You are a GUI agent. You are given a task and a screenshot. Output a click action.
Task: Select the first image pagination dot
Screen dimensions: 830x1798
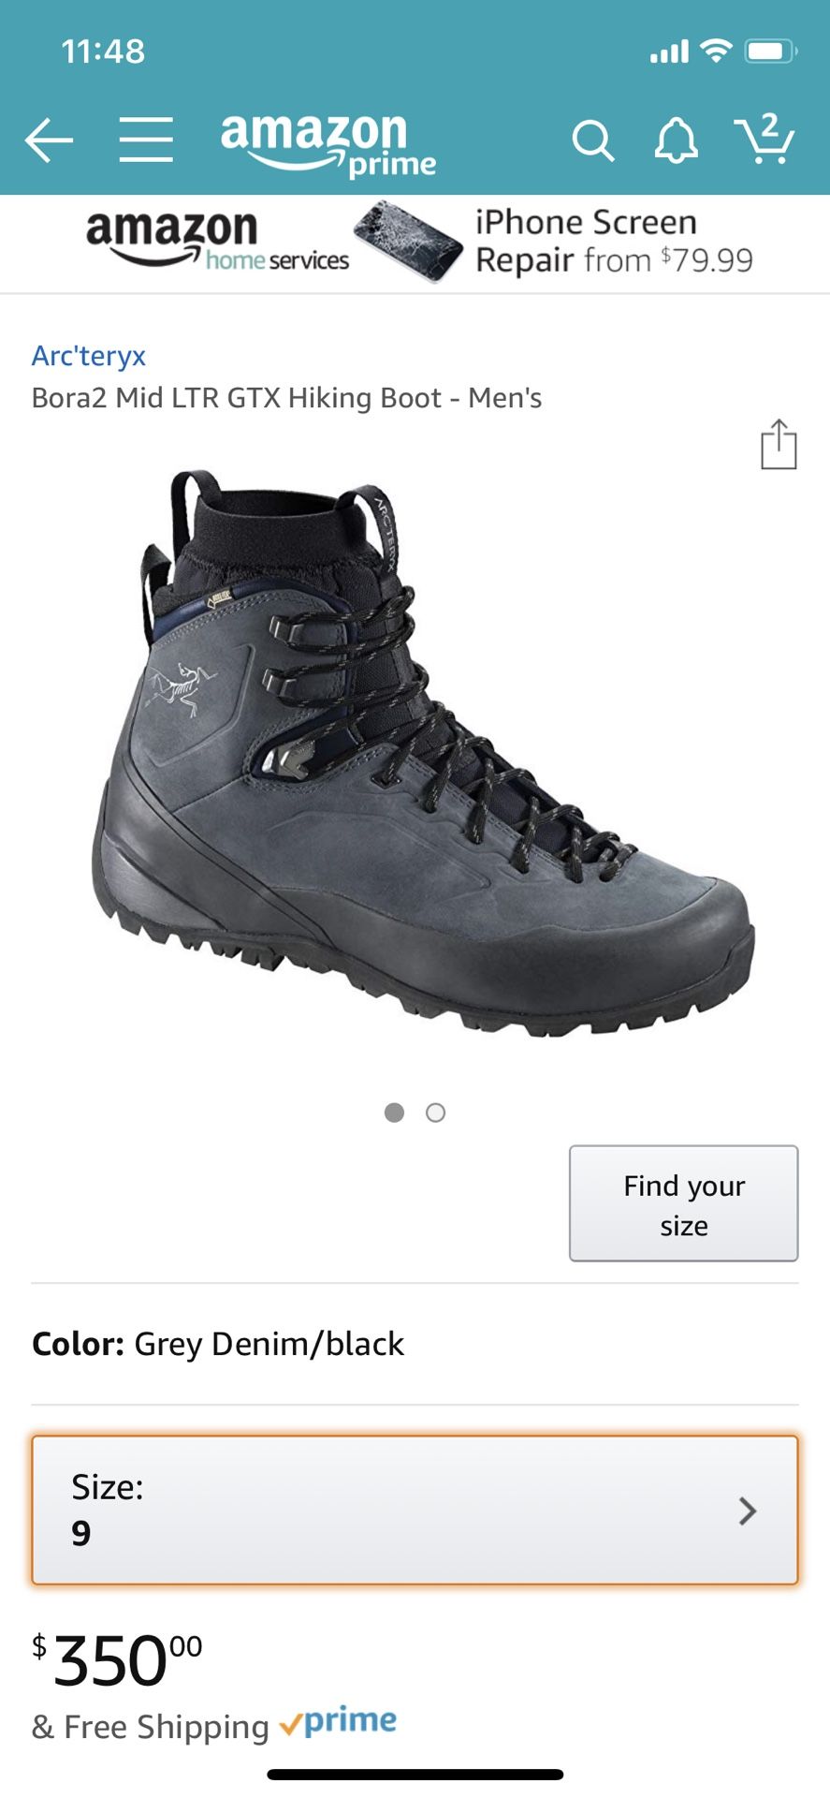395,1113
